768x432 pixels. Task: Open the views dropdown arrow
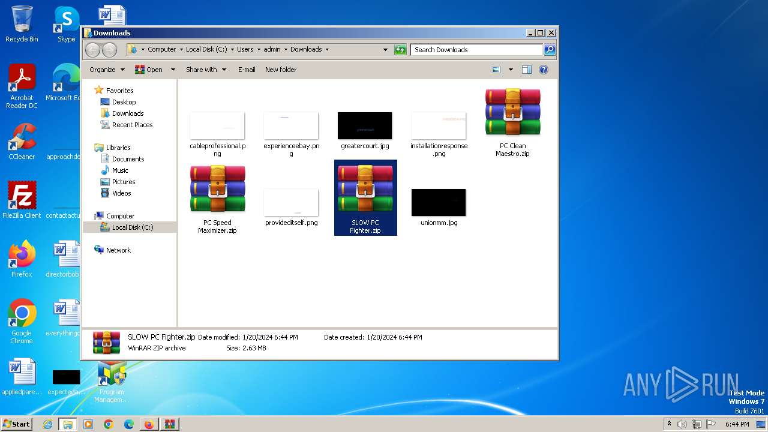pyautogui.click(x=511, y=70)
